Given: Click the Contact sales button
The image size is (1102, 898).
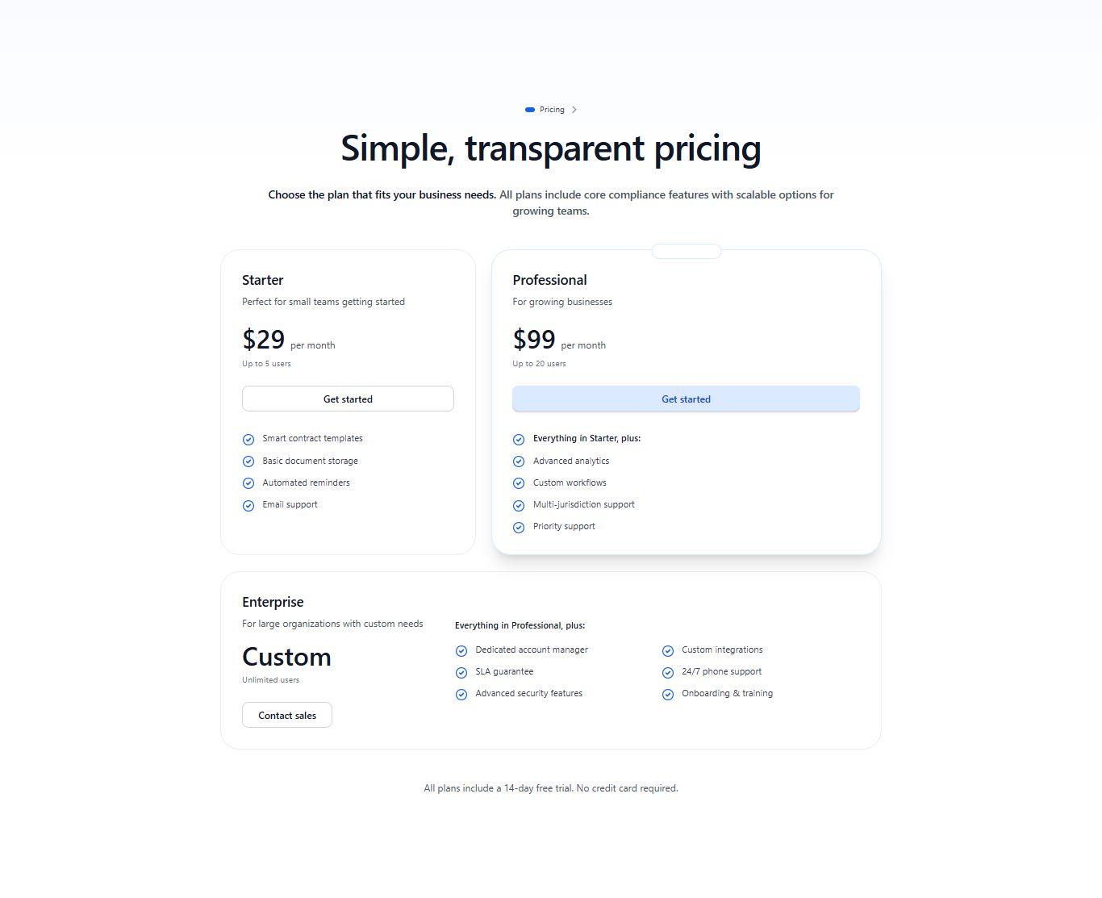Looking at the screenshot, I should [286, 715].
